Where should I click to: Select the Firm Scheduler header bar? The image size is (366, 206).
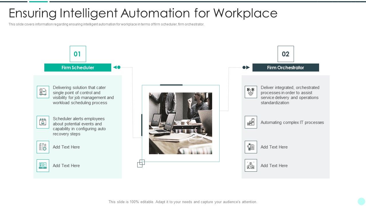78,68
